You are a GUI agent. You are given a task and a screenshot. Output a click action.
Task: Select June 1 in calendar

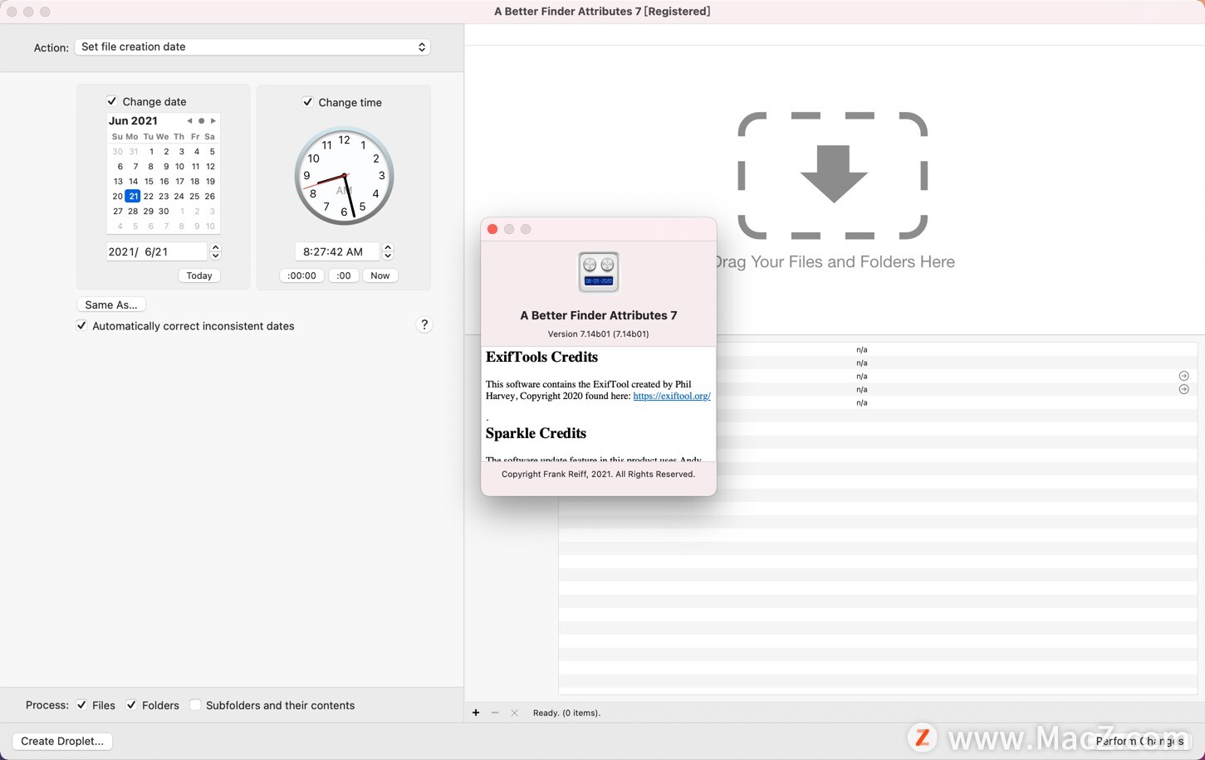pyautogui.click(x=151, y=152)
